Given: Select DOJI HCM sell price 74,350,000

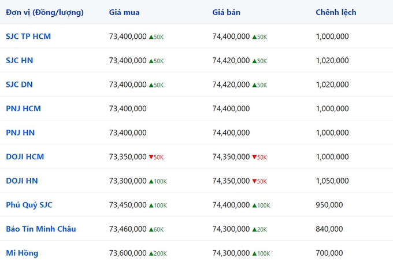Looking at the screenshot, I should tap(231, 157).
